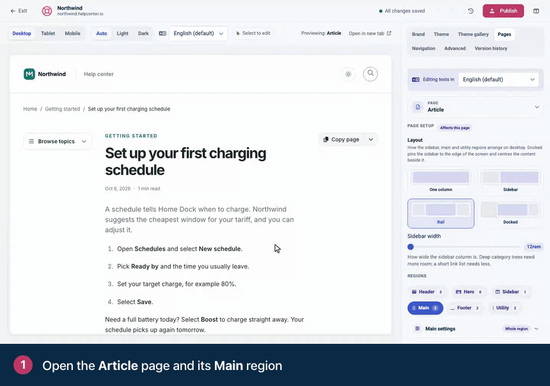This screenshot has height=386, width=550.
Task: Select the Header region
Action: (x=427, y=291)
